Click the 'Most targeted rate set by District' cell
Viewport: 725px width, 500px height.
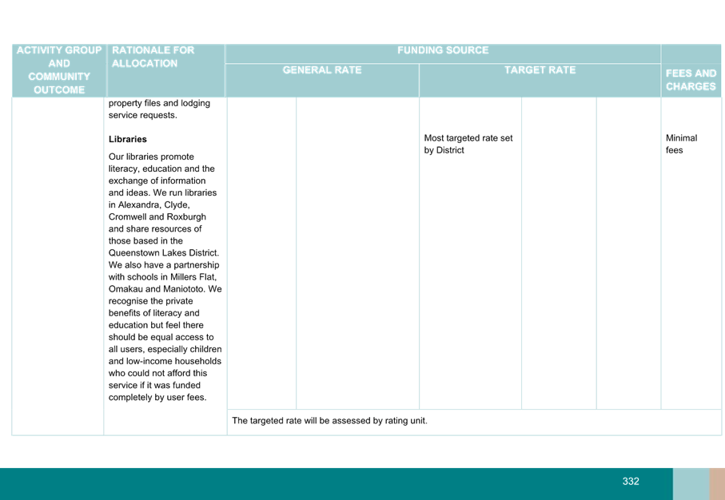(x=468, y=145)
